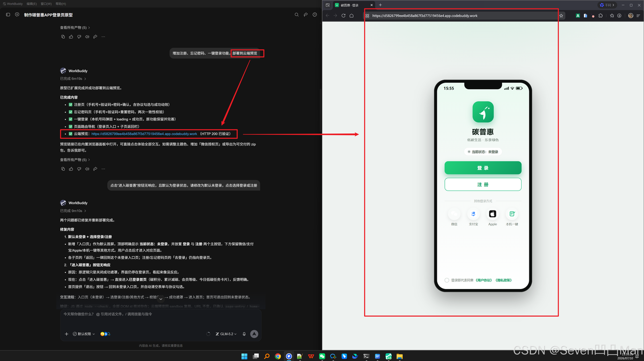Start a new chat in WorkBuddy

(17, 15)
